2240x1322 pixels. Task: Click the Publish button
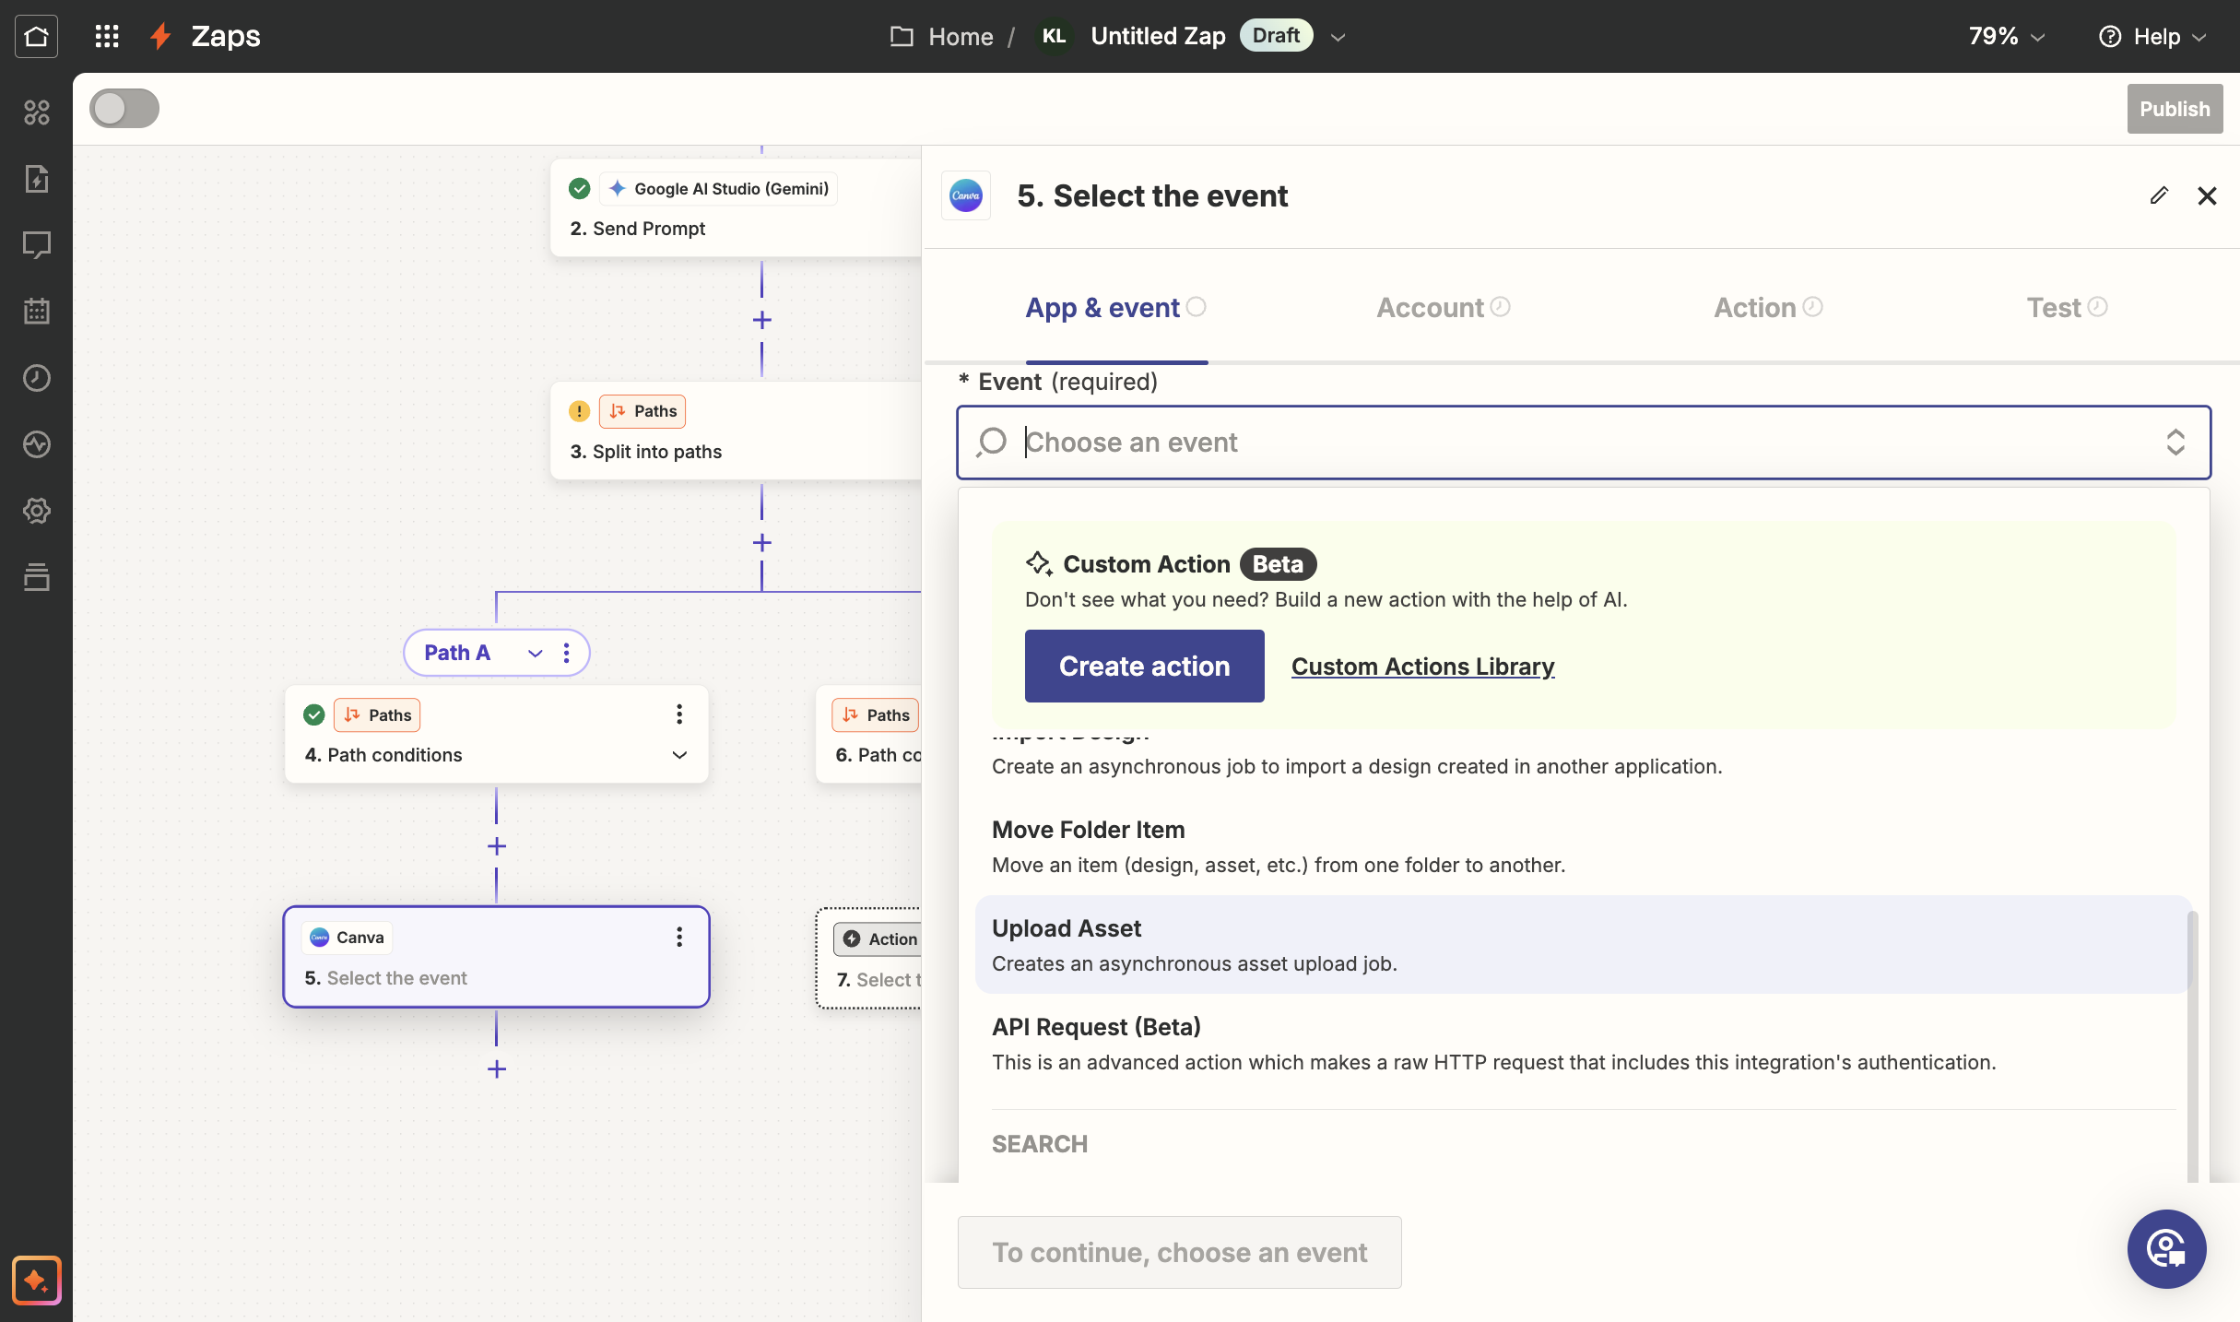2175,109
